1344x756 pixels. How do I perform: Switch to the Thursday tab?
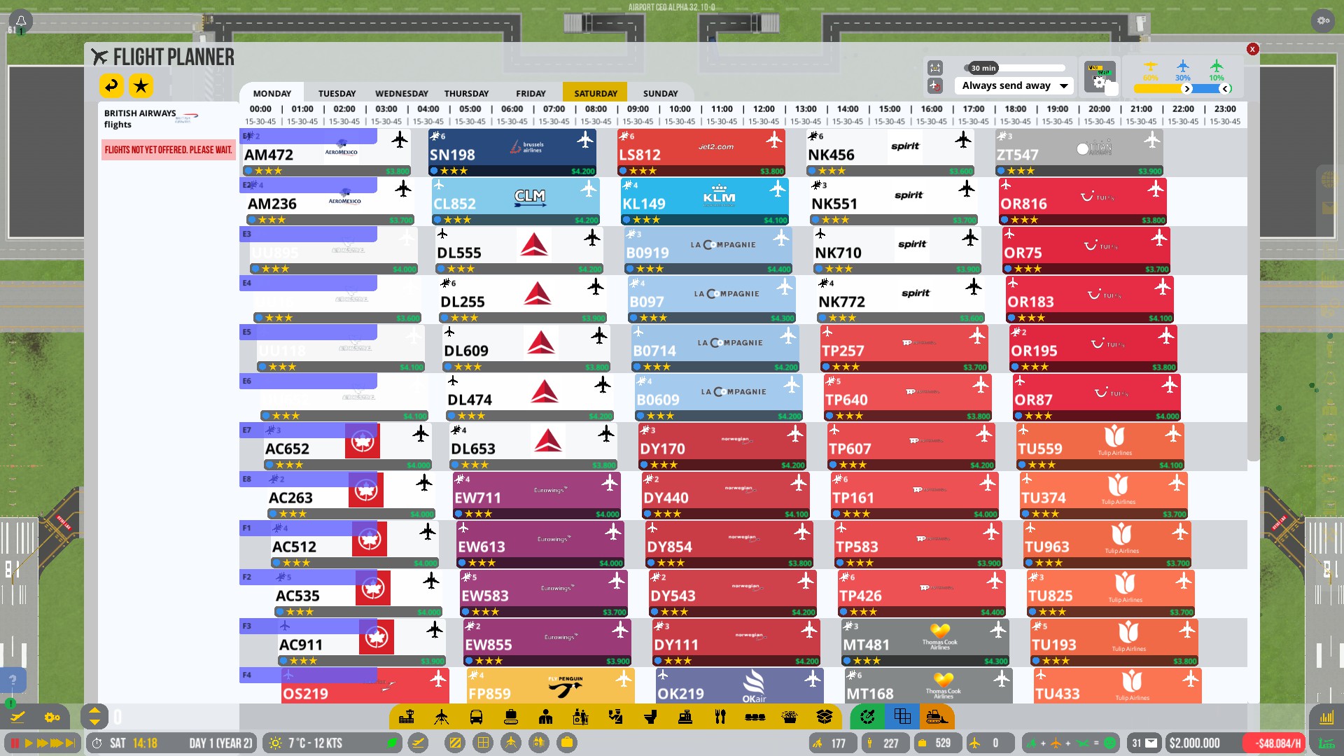click(466, 93)
